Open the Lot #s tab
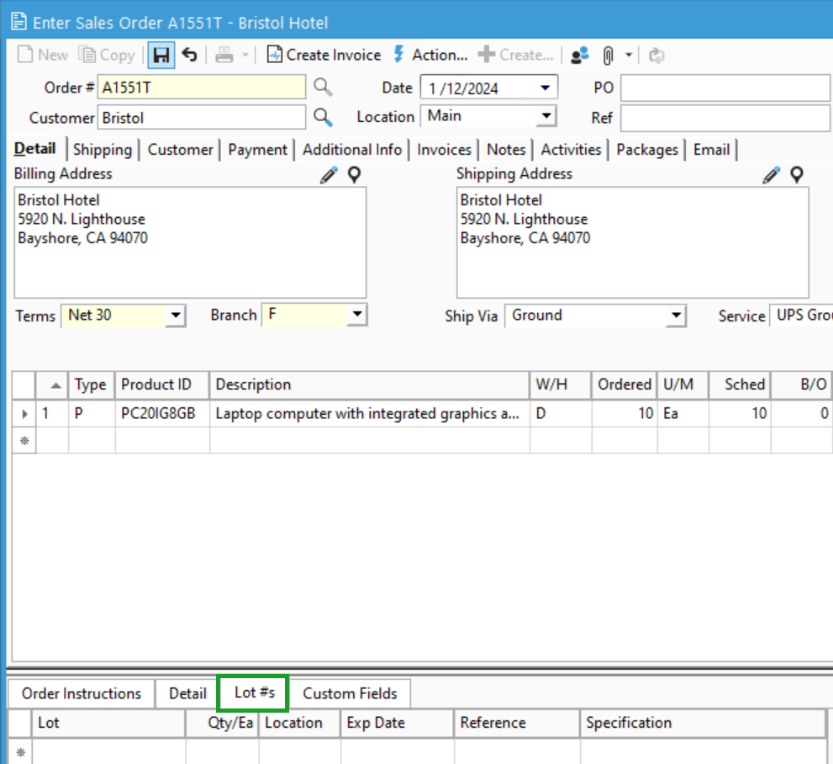 [x=252, y=693]
